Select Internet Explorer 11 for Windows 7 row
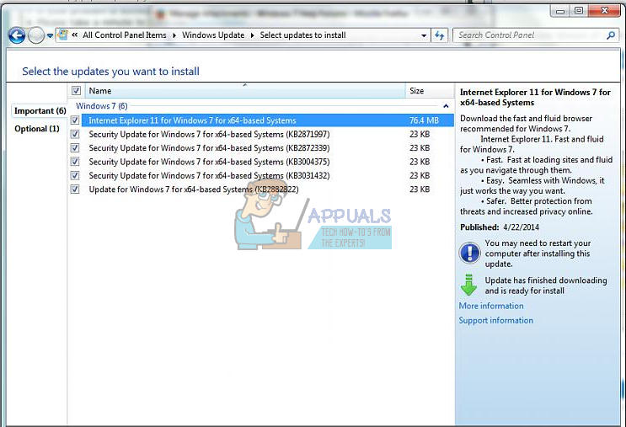This screenshot has width=626, height=427. (x=267, y=120)
